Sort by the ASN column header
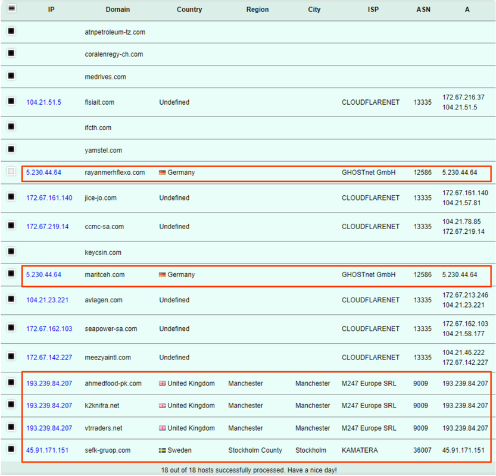Screen dimensions: 496x476 click(423, 10)
